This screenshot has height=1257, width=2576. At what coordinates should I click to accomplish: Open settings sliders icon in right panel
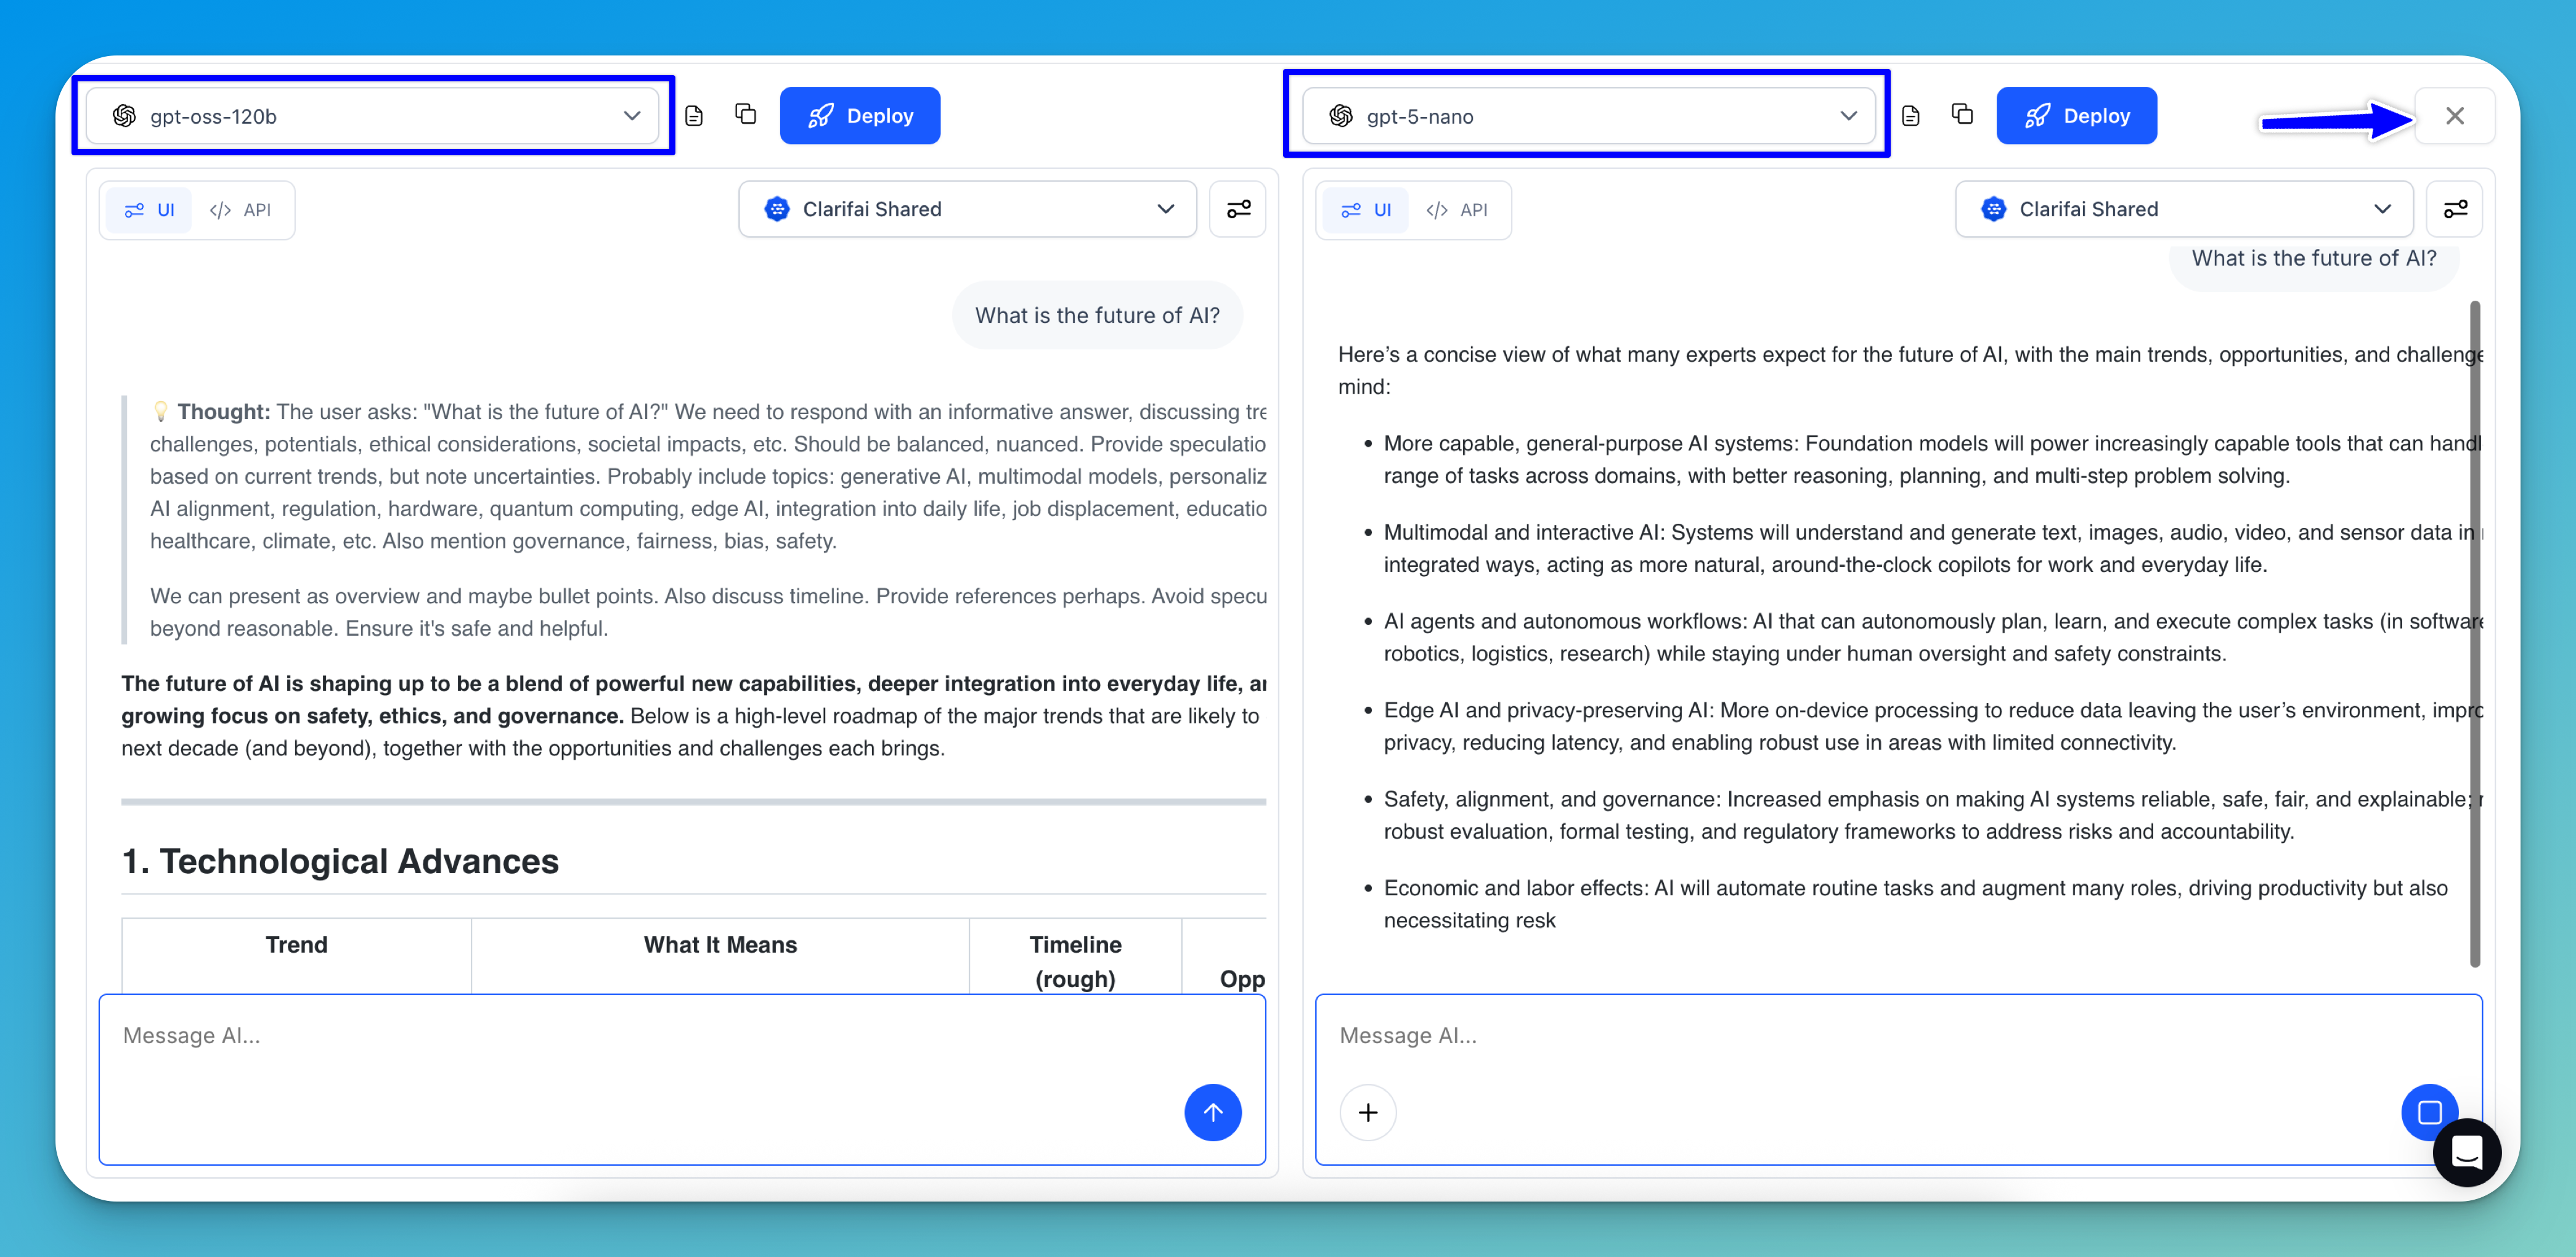click(2455, 209)
